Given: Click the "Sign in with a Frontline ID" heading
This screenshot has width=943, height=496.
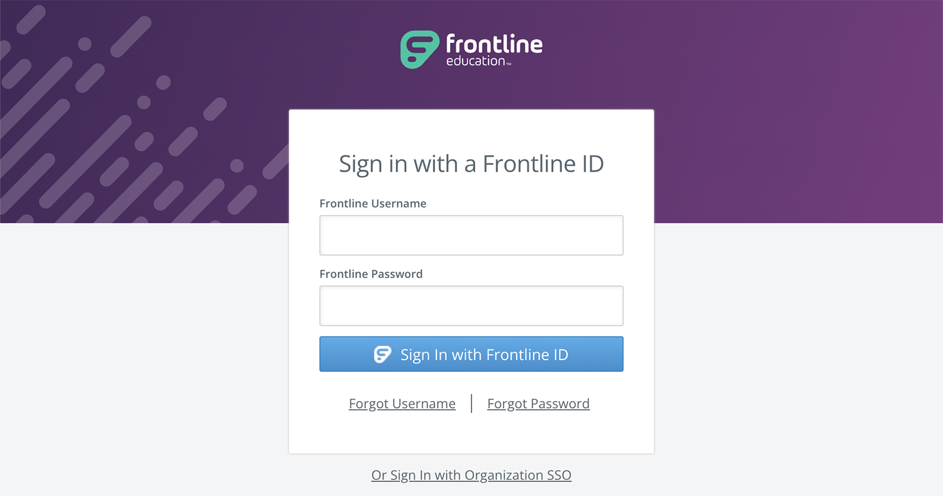Looking at the screenshot, I should tap(472, 164).
